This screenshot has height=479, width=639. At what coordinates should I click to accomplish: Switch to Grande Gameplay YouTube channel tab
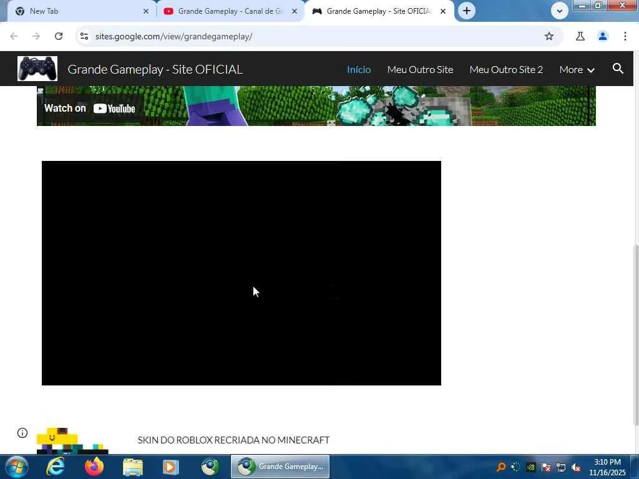tap(230, 11)
